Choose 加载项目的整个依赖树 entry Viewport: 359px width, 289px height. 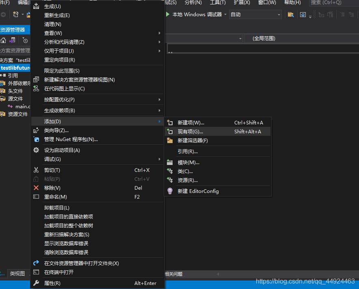97,225
